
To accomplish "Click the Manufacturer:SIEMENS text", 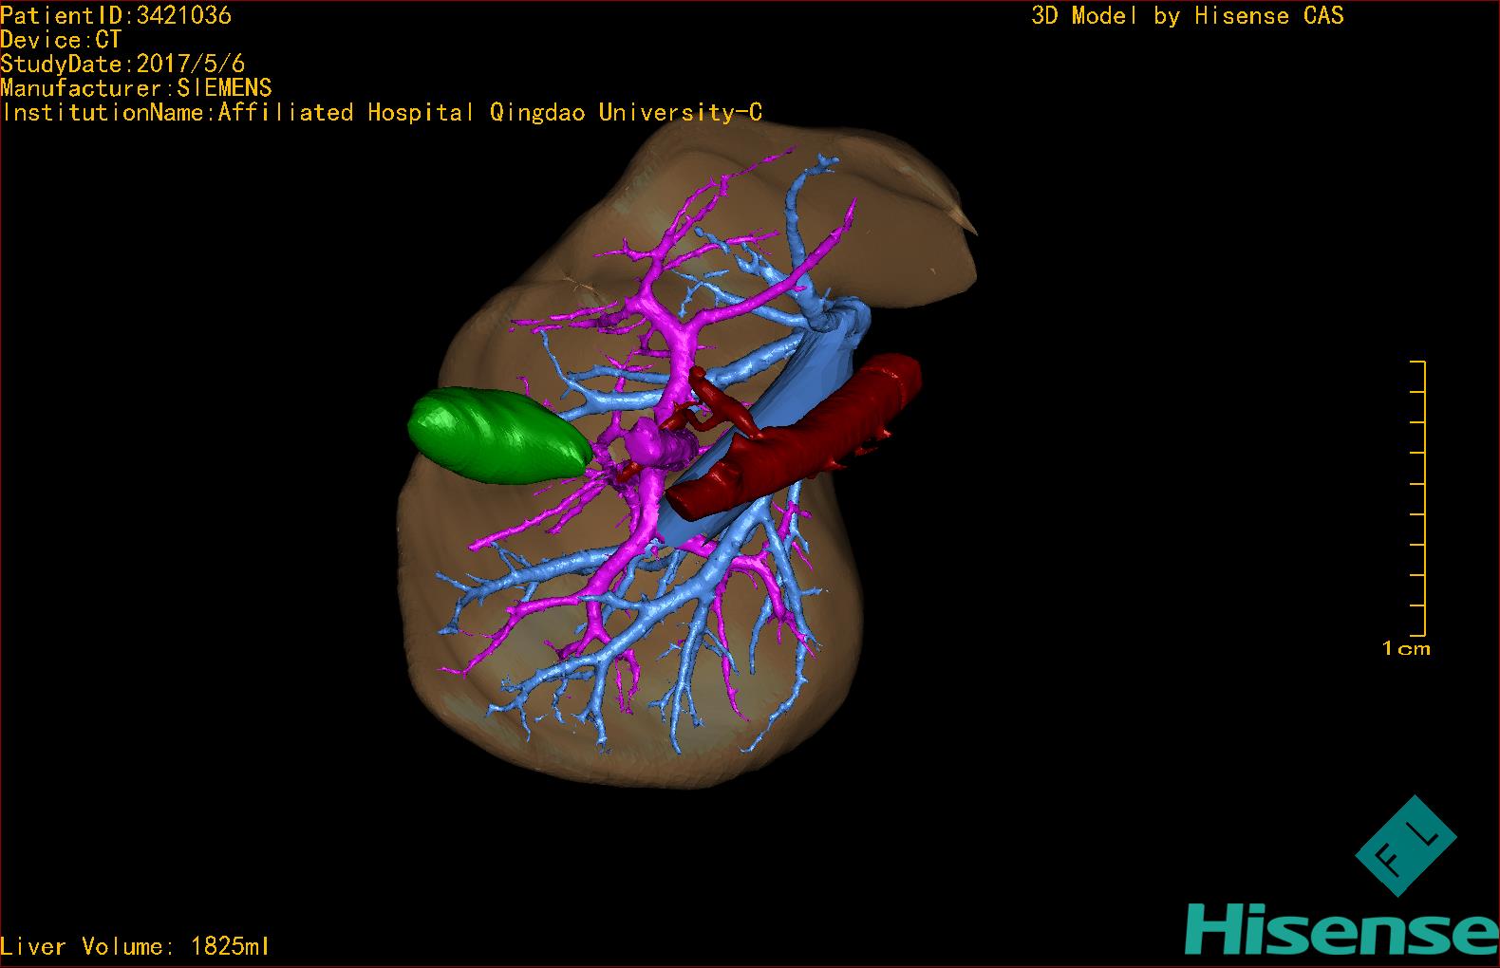I will tap(136, 88).
